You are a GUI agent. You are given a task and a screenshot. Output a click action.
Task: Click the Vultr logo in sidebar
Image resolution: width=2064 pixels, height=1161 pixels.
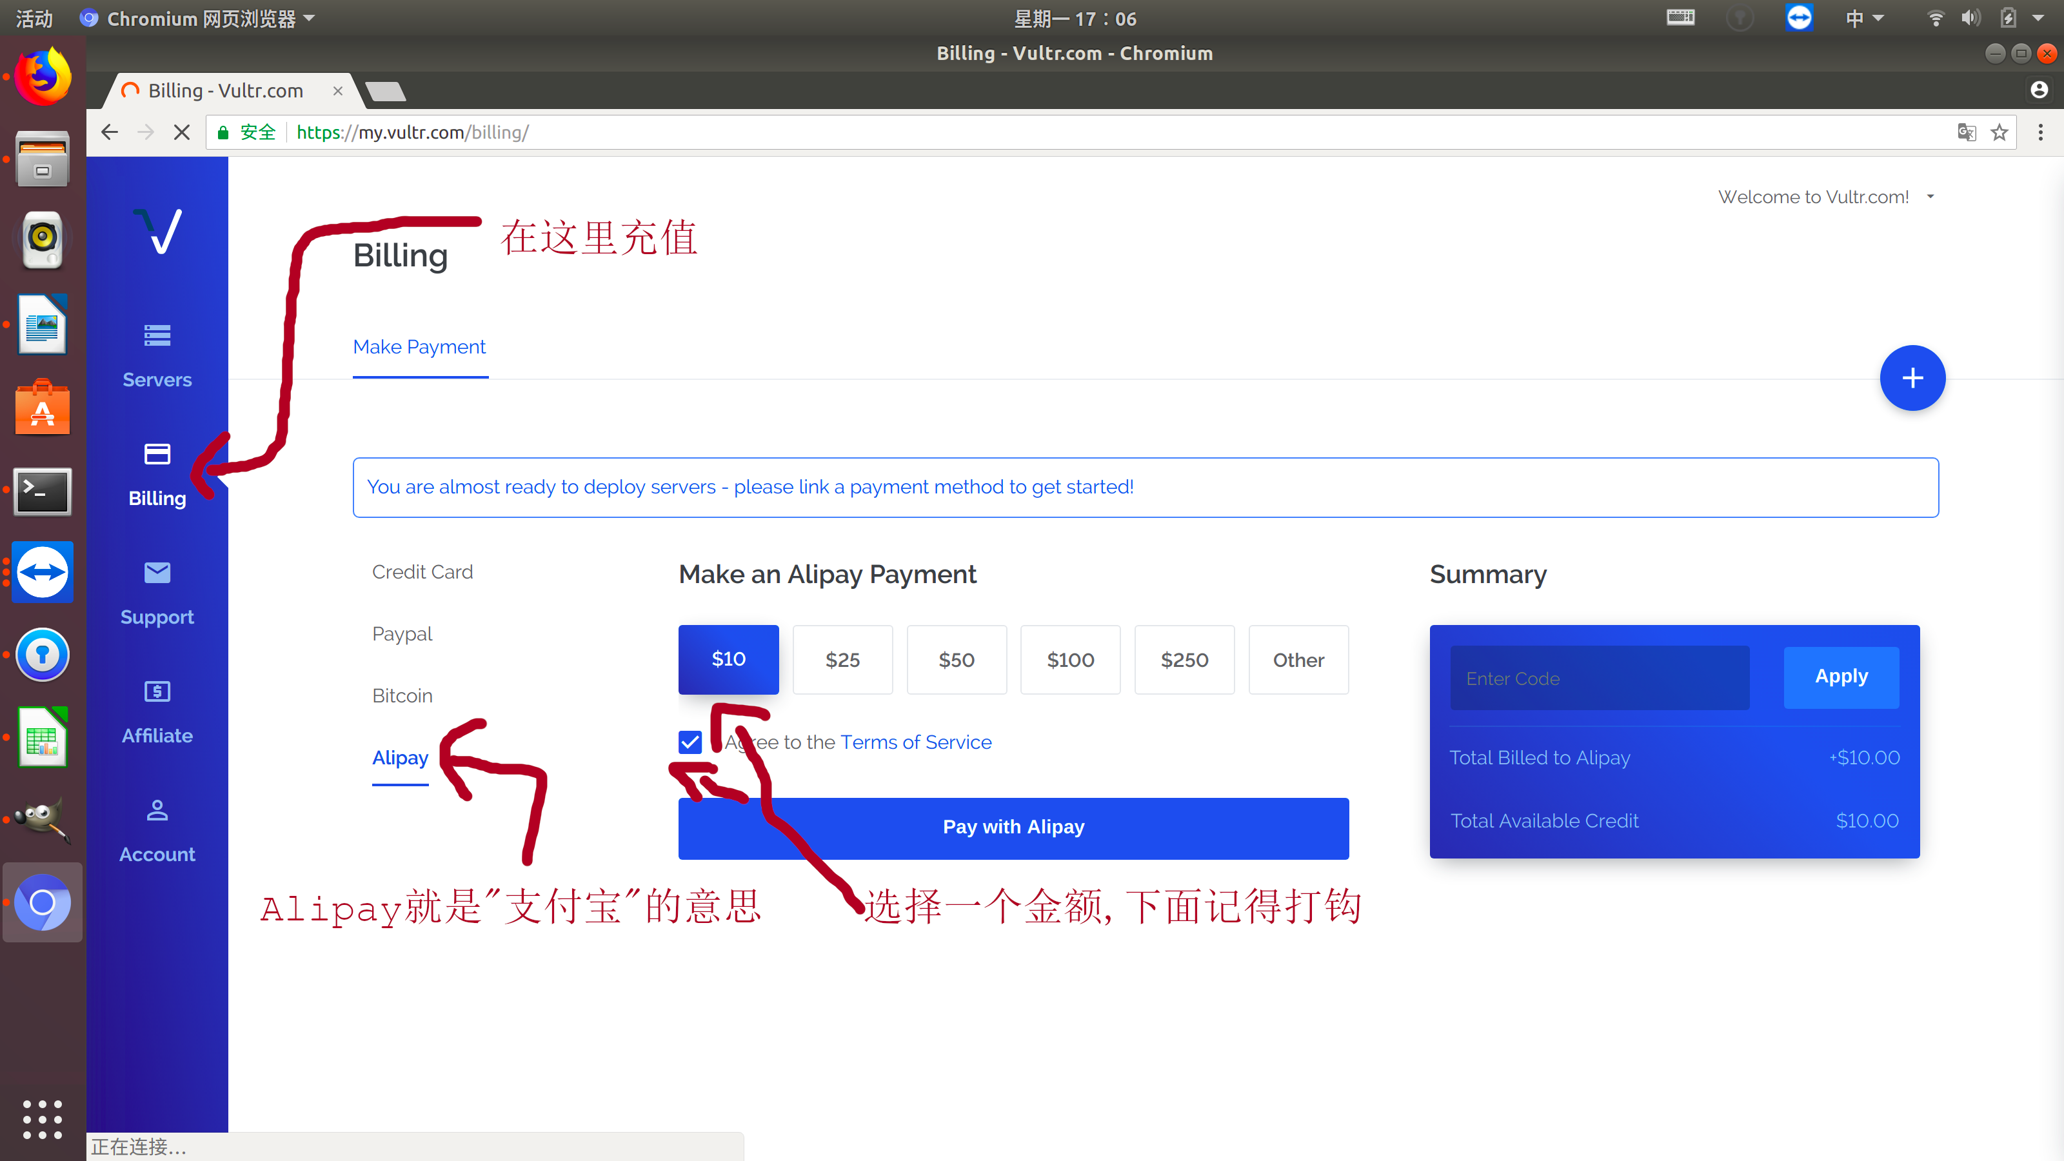pos(158,231)
